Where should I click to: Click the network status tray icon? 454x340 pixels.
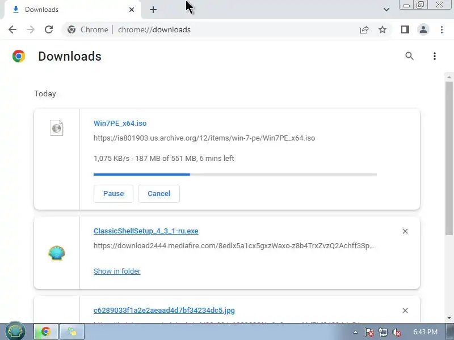point(382,332)
